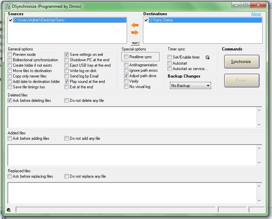Check No visual log
Screen dimensions: 272x219
[126, 87]
